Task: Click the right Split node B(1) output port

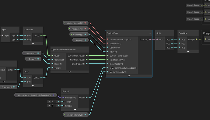Action: pyautogui.click(x=172, y=47)
